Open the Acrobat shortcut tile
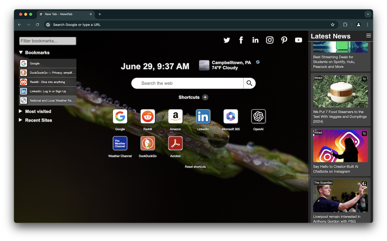Viewport: 387px width, 241px height. point(175,143)
